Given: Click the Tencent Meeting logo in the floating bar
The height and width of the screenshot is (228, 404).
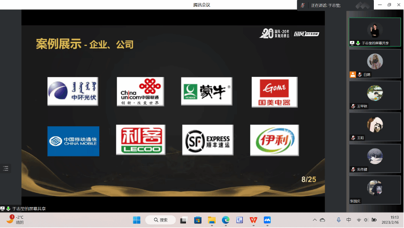Looking at the screenshot, I should [x=363, y=5].
